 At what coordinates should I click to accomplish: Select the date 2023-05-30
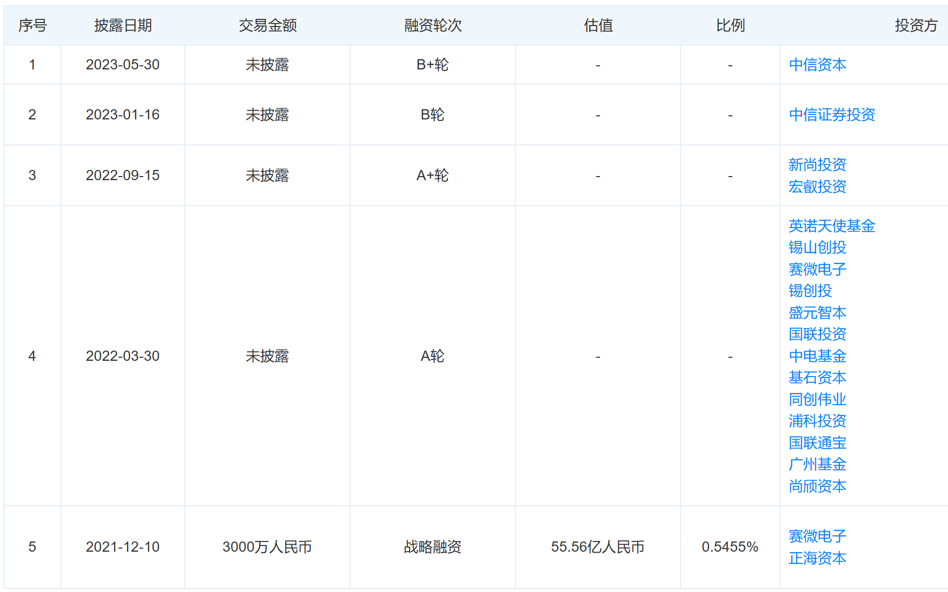coord(122,65)
